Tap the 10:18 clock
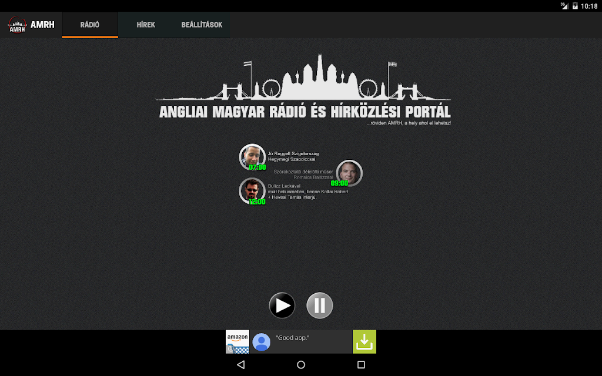The height and width of the screenshot is (376, 602). coord(589,6)
